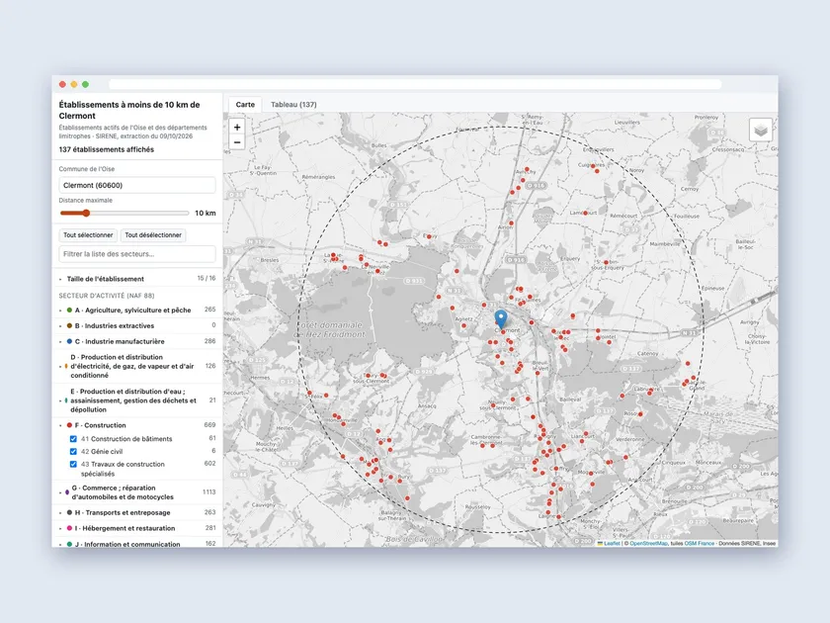Collapse F - Construction sector
The width and height of the screenshot is (830, 623).
click(137, 425)
